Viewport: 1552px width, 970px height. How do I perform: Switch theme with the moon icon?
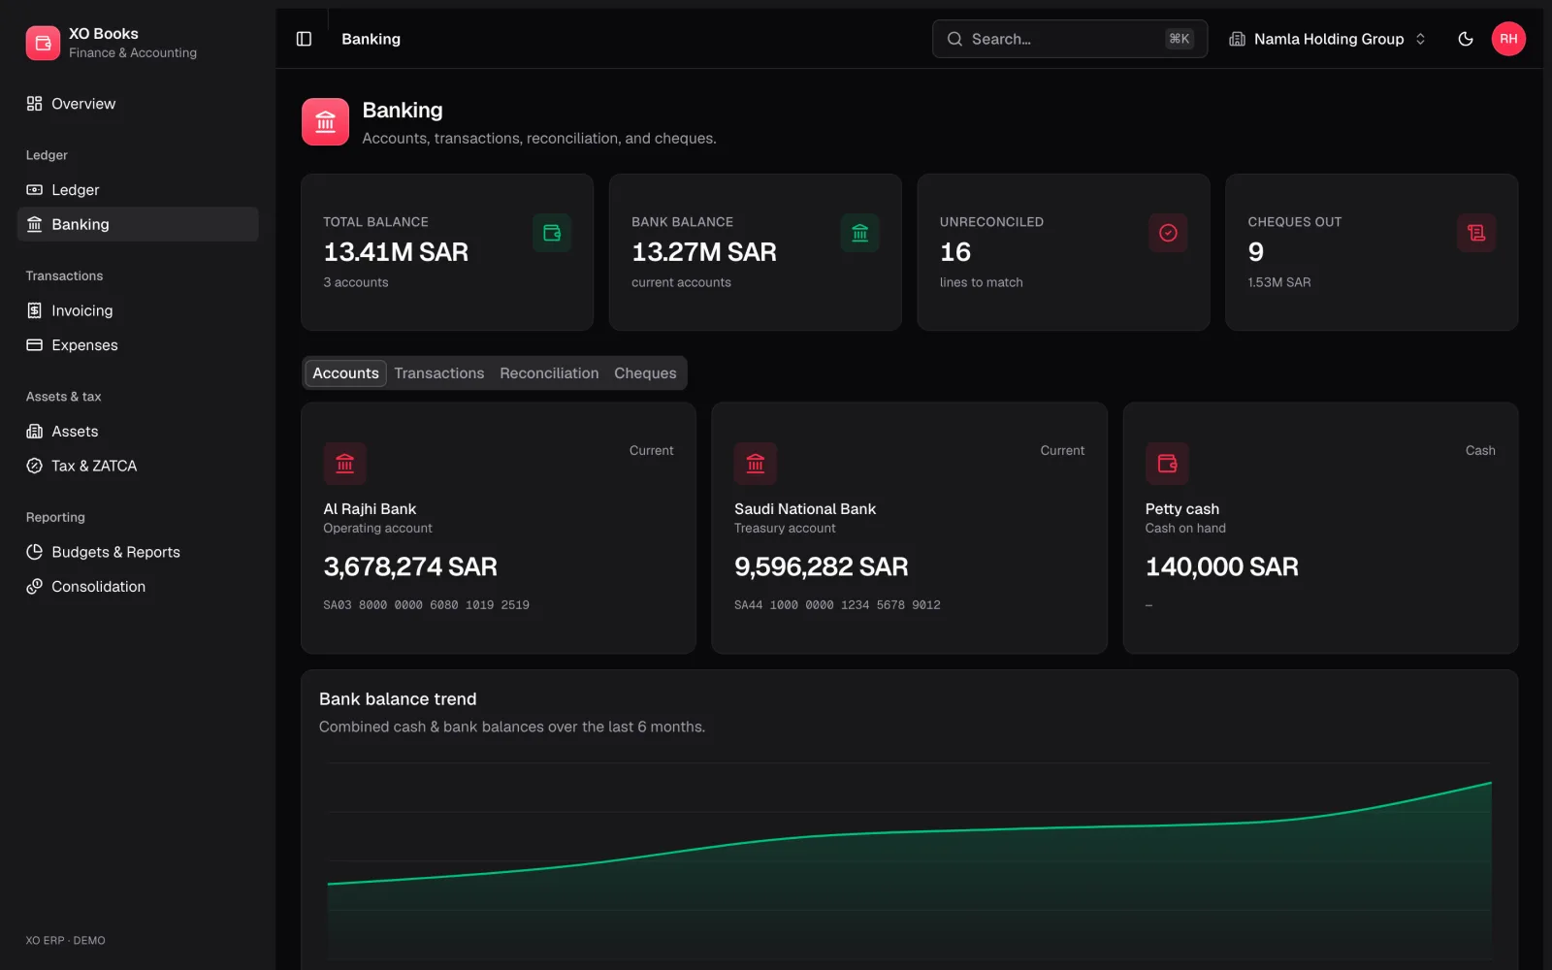coord(1466,39)
